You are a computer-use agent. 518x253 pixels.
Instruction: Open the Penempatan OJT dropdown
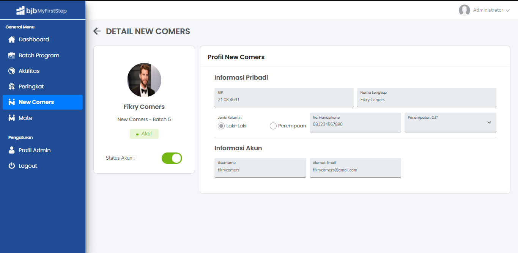pyautogui.click(x=450, y=123)
